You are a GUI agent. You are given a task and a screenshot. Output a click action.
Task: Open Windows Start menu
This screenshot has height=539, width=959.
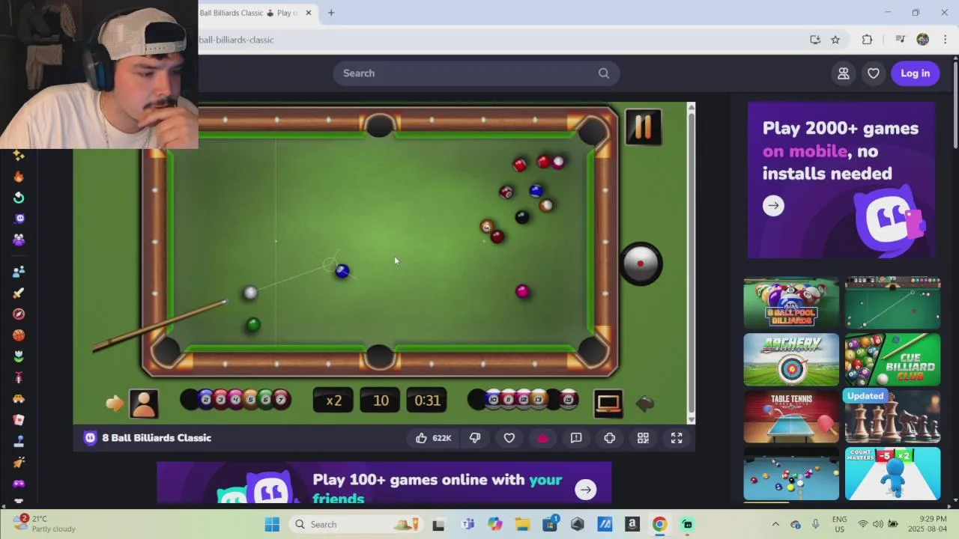(272, 524)
